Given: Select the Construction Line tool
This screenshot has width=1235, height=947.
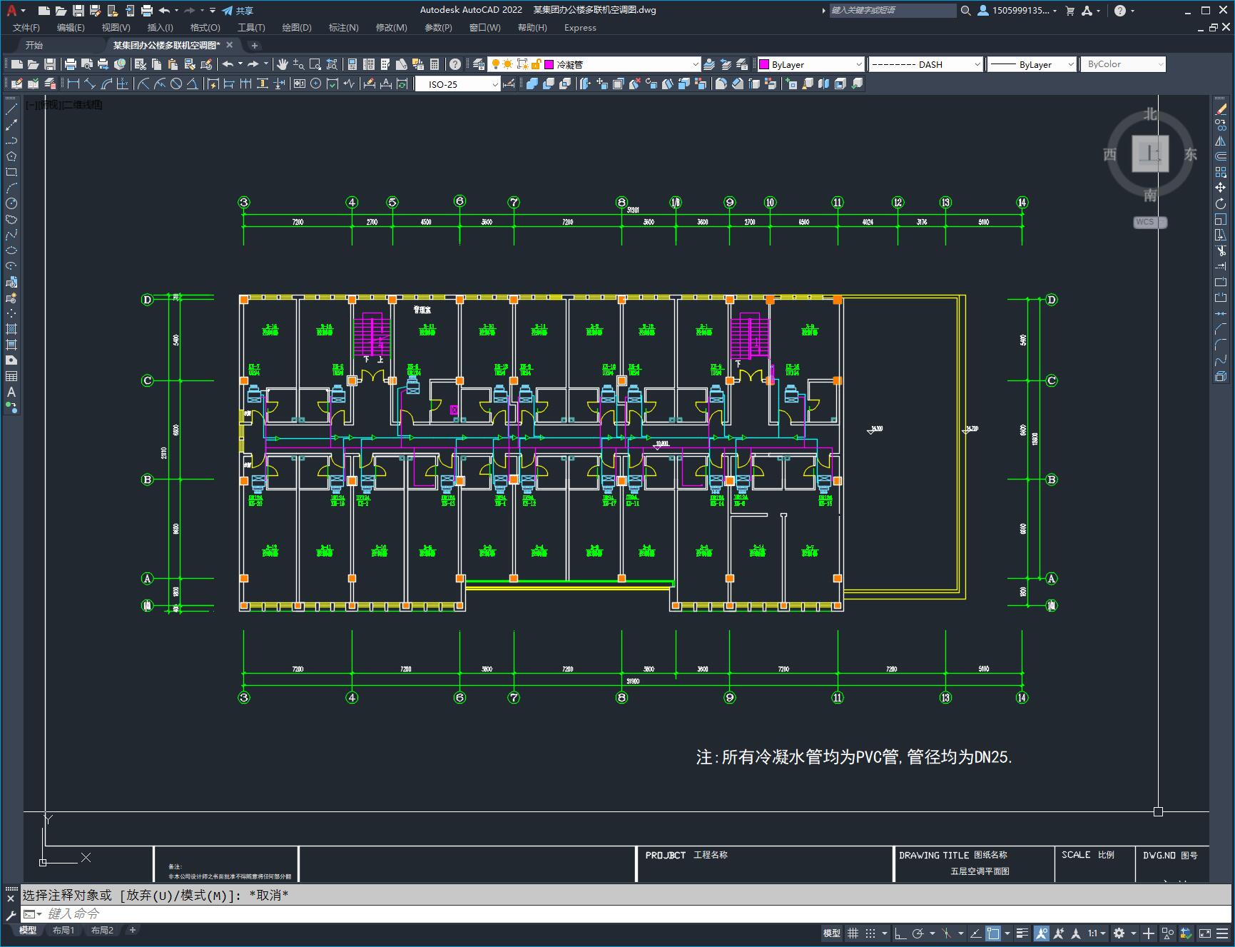Looking at the screenshot, I should tap(11, 125).
